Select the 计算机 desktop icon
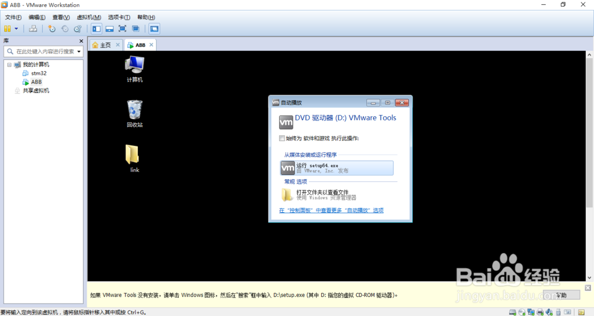The image size is (594, 316). (134, 69)
